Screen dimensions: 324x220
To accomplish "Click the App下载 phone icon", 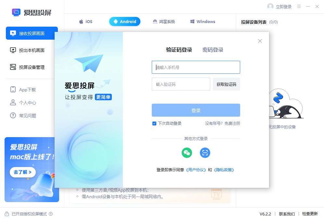I will tap(13, 89).
